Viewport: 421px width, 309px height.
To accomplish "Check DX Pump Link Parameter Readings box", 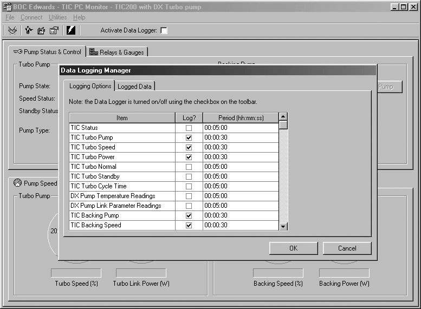I will point(189,206).
